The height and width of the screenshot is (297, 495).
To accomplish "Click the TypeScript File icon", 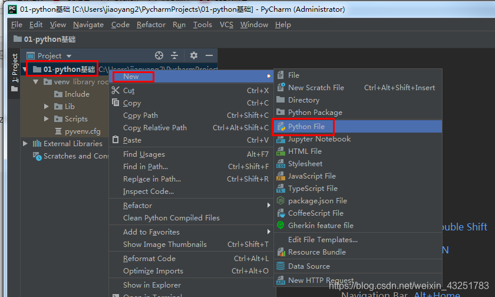I will point(280,189).
